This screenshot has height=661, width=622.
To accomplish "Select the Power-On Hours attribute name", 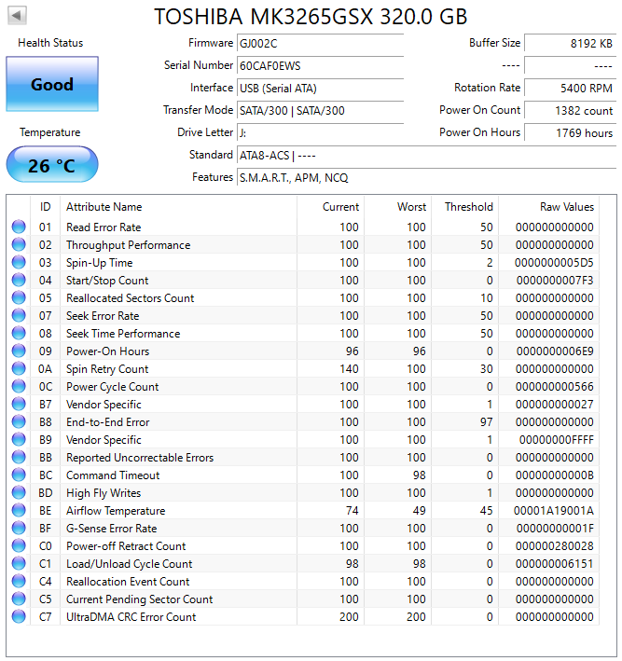I will coord(107,351).
